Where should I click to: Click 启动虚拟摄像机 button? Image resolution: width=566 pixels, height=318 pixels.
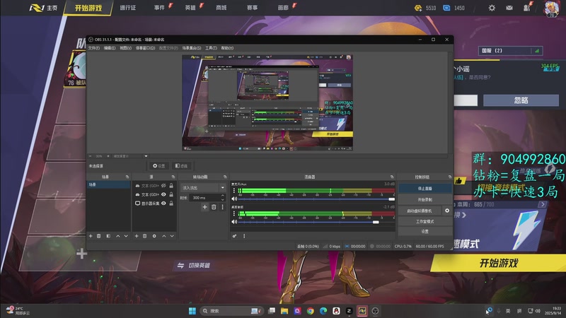click(x=420, y=211)
